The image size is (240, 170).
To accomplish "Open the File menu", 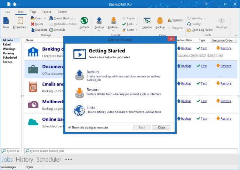I will tap(8, 12).
